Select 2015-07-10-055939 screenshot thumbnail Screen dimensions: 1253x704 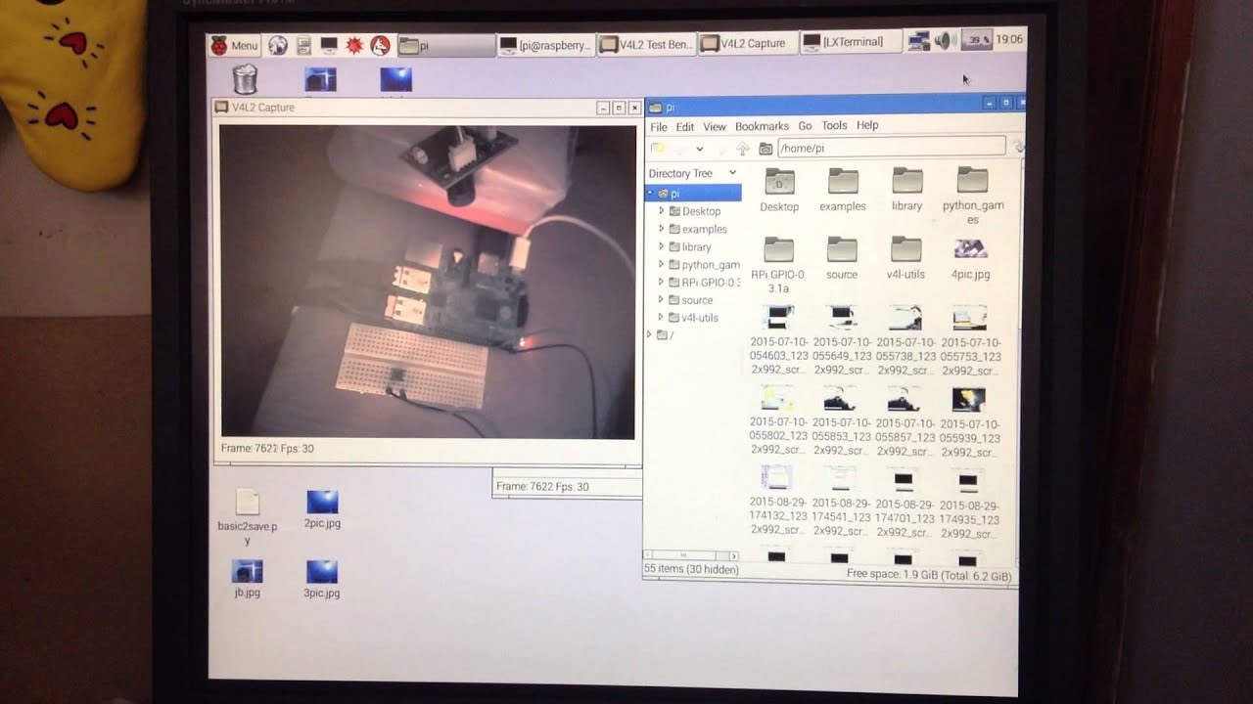[x=969, y=399]
